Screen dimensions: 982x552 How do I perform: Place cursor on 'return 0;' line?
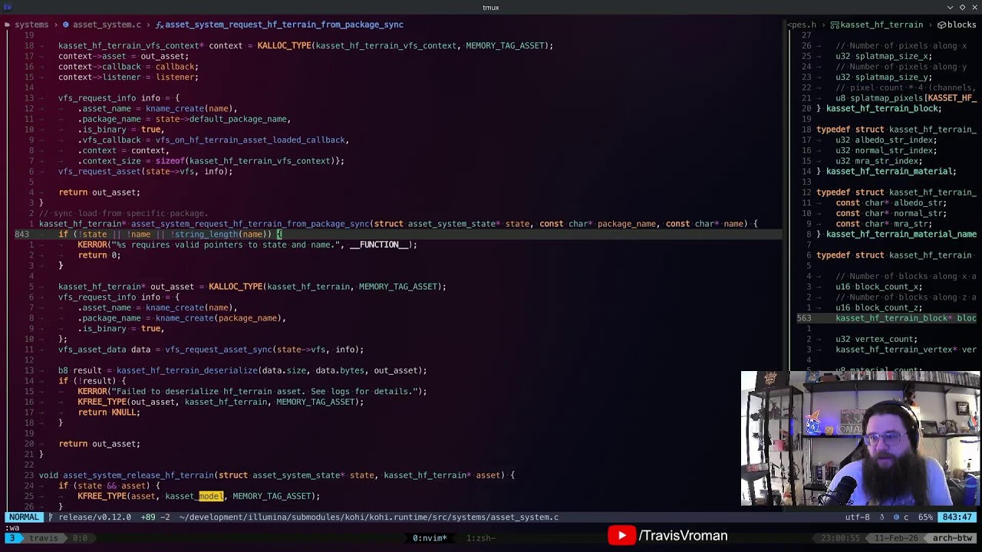[99, 255]
